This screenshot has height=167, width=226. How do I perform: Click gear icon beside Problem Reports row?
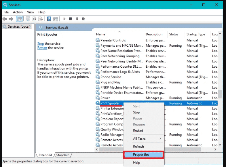coord(98,119)
